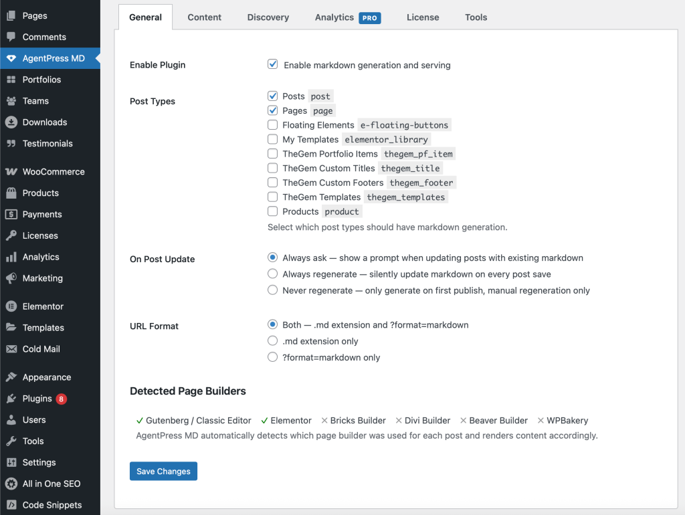Open All in One SEO menu link
685x515 pixels.
pyautogui.click(x=52, y=484)
